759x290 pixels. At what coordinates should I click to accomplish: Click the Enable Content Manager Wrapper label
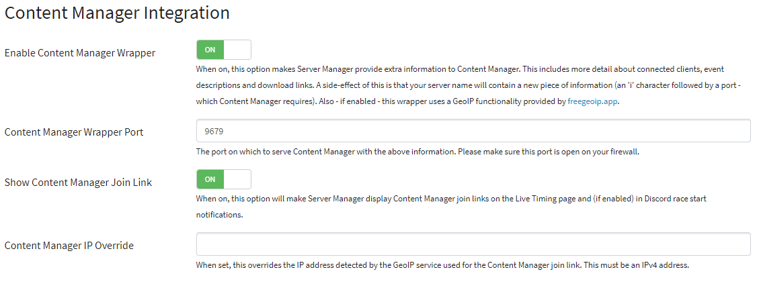(80, 53)
